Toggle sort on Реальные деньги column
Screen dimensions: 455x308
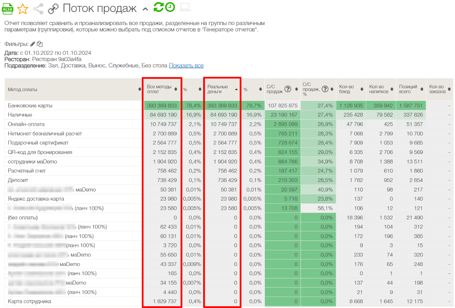click(236, 89)
